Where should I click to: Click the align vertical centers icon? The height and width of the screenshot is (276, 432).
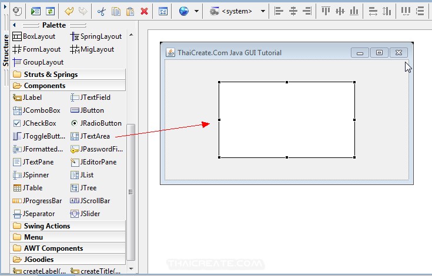(x=340, y=11)
